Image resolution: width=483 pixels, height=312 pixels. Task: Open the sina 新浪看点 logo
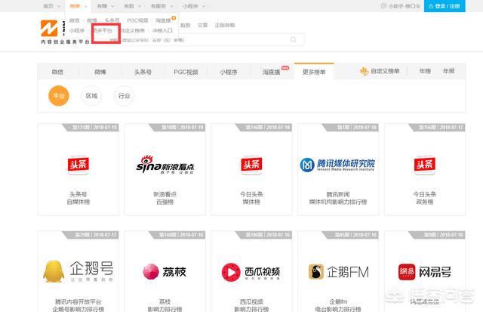tap(165, 165)
